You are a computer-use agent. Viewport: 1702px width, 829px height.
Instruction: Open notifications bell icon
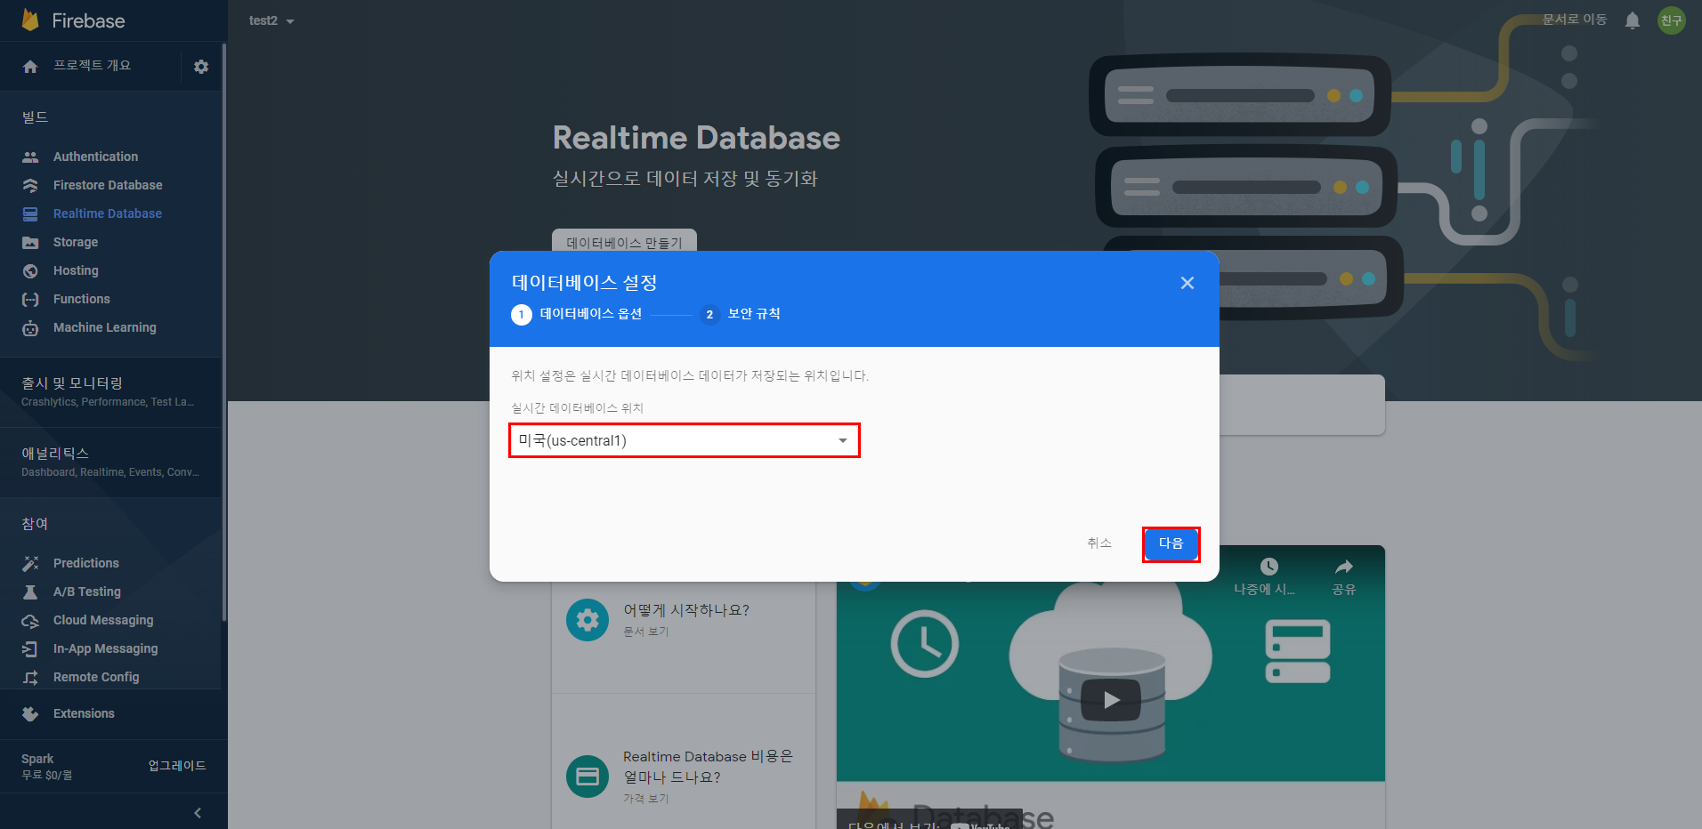click(x=1633, y=20)
